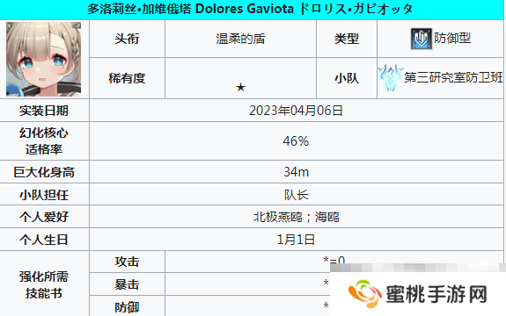
Task: Select the 个人生日 row label
Action: coord(44,240)
